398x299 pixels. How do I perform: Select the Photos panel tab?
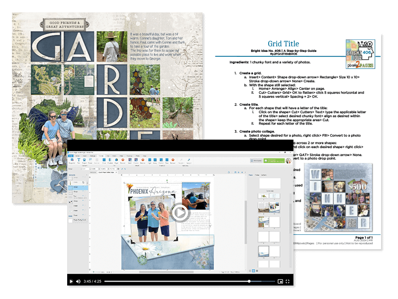click(257, 175)
